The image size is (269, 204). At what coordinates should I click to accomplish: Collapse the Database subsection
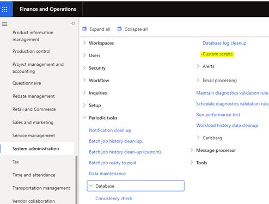pyautogui.click(x=136, y=186)
